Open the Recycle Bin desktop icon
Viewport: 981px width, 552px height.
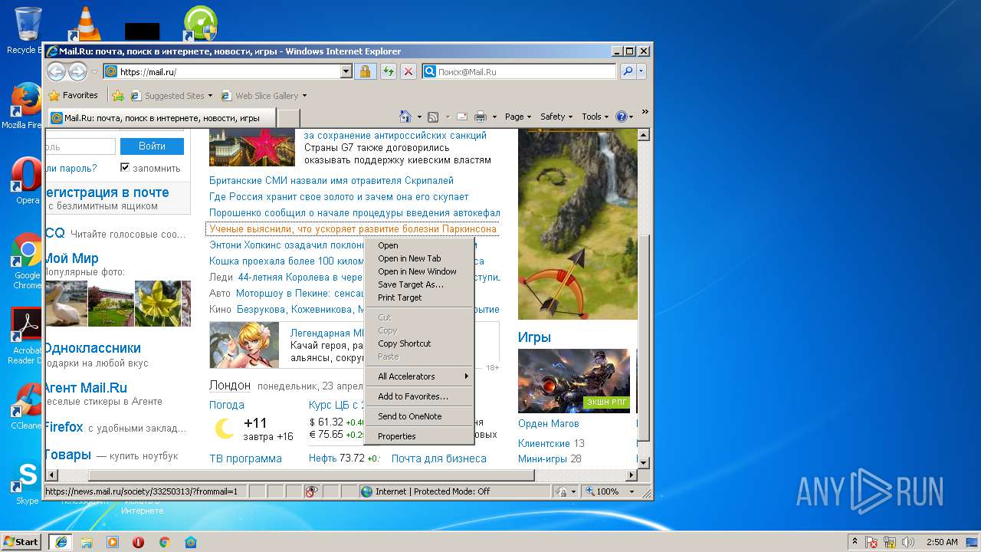26,30
